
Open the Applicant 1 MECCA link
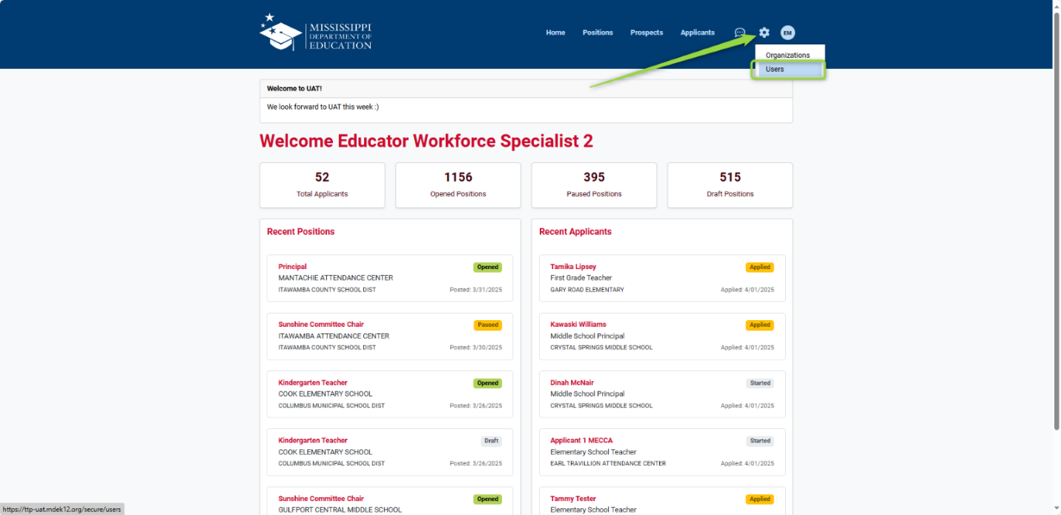pos(581,441)
